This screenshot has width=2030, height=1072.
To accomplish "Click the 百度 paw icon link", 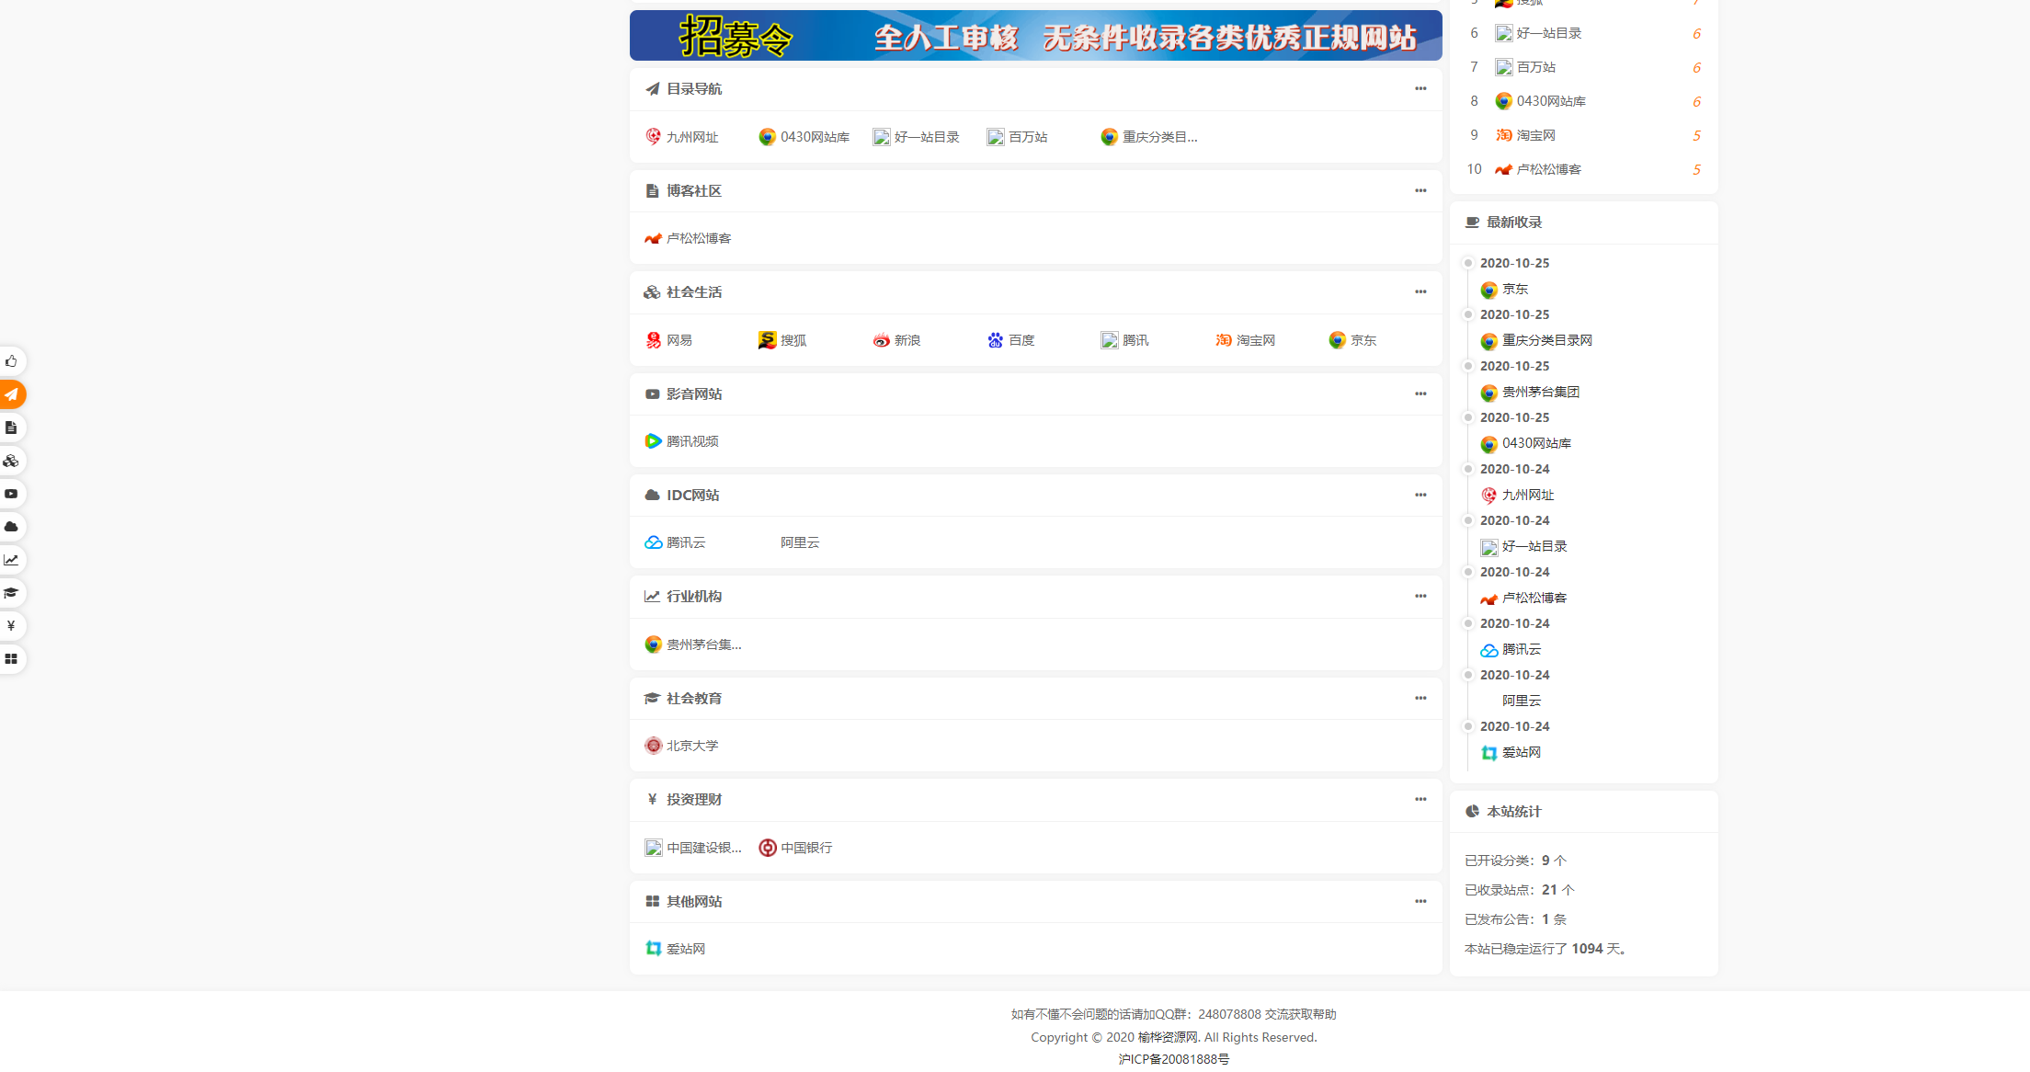I will click(1010, 340).
